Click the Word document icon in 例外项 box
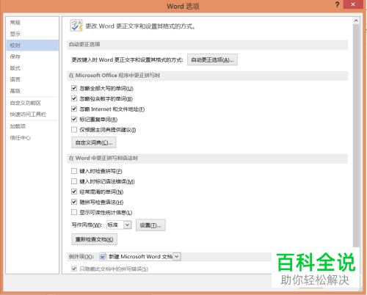The height and width of the screenshot is (295, 367). pos(103,257)
